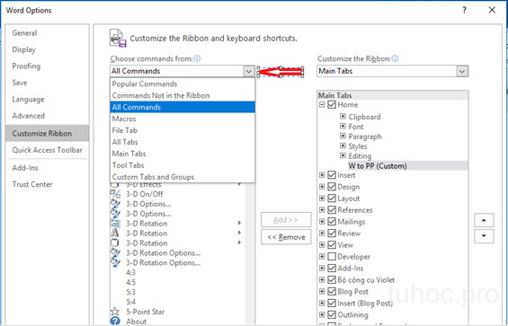The height and width of the screenshot is (326, 508).
Task: Click the Move Up arrow button
Action: [484, 220]
